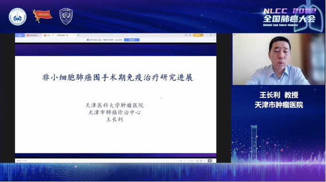Open a new tab with plus button
326x182 pixels.
79,35
